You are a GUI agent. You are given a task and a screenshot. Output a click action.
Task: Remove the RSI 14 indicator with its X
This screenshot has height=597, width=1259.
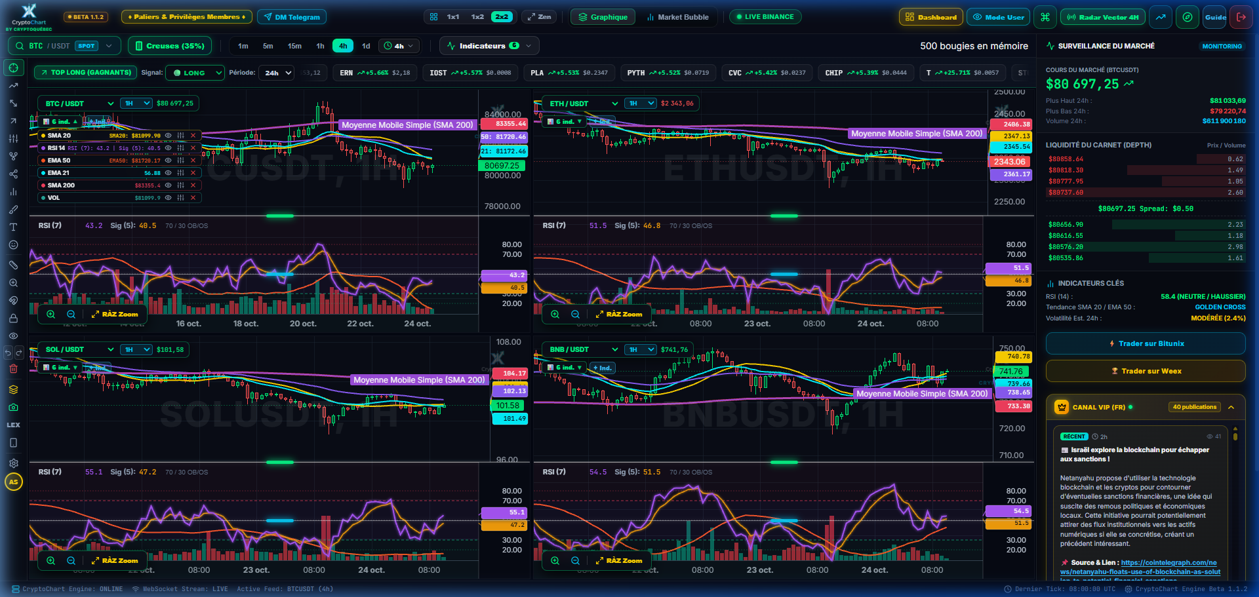click(193, 148)
